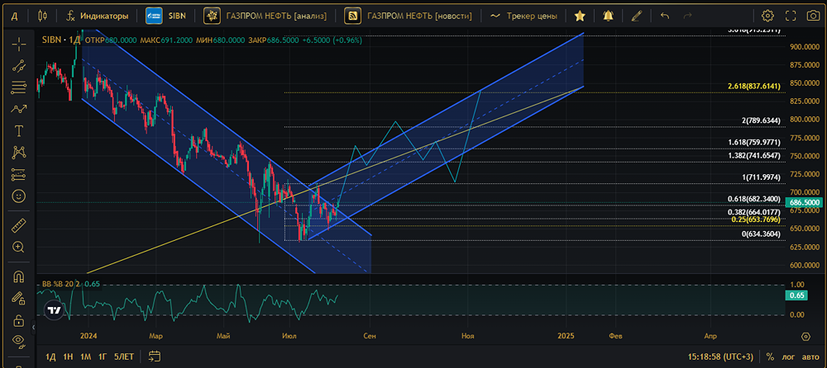Screen dimensions: 827x368
Task: Open ГАЗПРОМ НЕФТЬ [анализ] link
Action: pyautogui.click(x=265, y=16)
